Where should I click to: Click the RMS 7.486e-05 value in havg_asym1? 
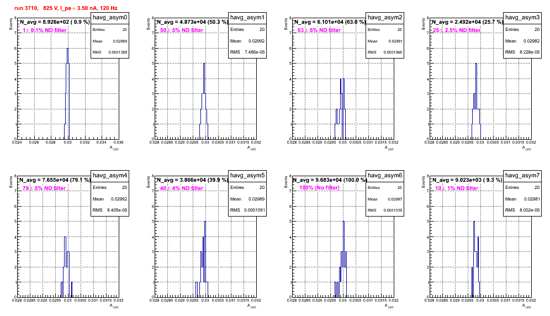point(255,52)
